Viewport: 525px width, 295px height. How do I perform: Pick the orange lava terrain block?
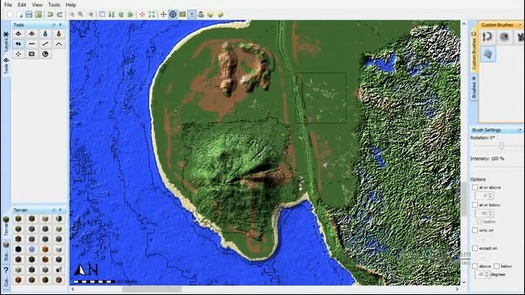coord(45,249)
